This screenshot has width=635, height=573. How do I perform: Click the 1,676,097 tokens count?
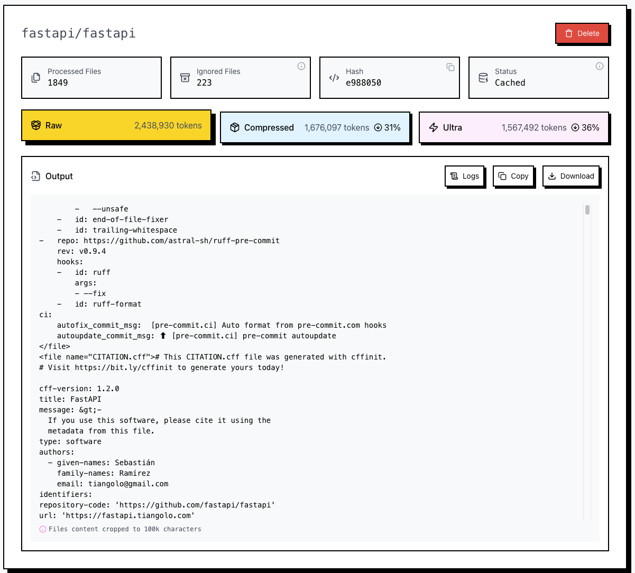click(337, 127)
